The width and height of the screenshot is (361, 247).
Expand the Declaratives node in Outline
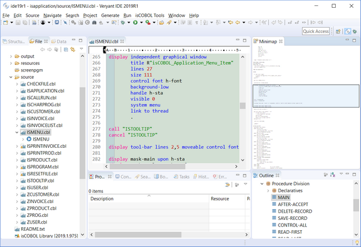point(267,190)
